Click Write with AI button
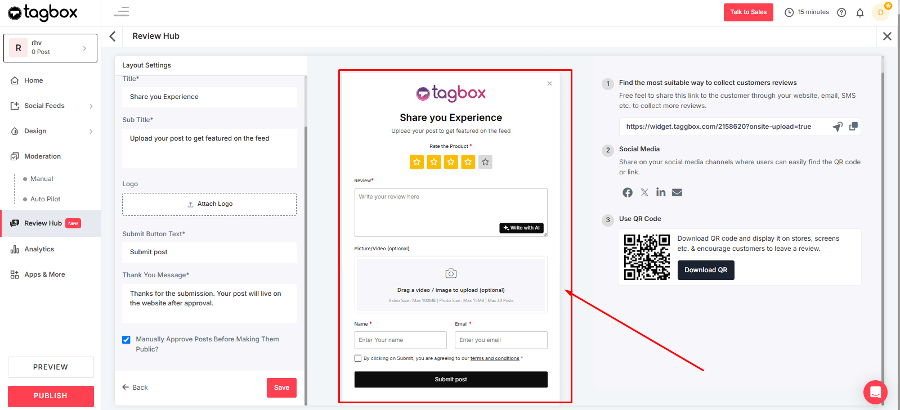The width and height of the screenshot is (900, 410). tap(521, 228)
